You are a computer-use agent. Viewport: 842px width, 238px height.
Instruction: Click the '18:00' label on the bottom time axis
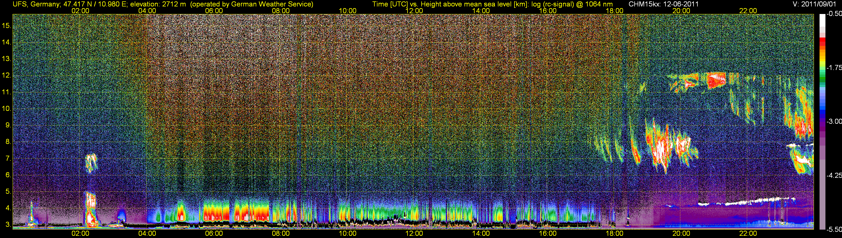point(614,234)
